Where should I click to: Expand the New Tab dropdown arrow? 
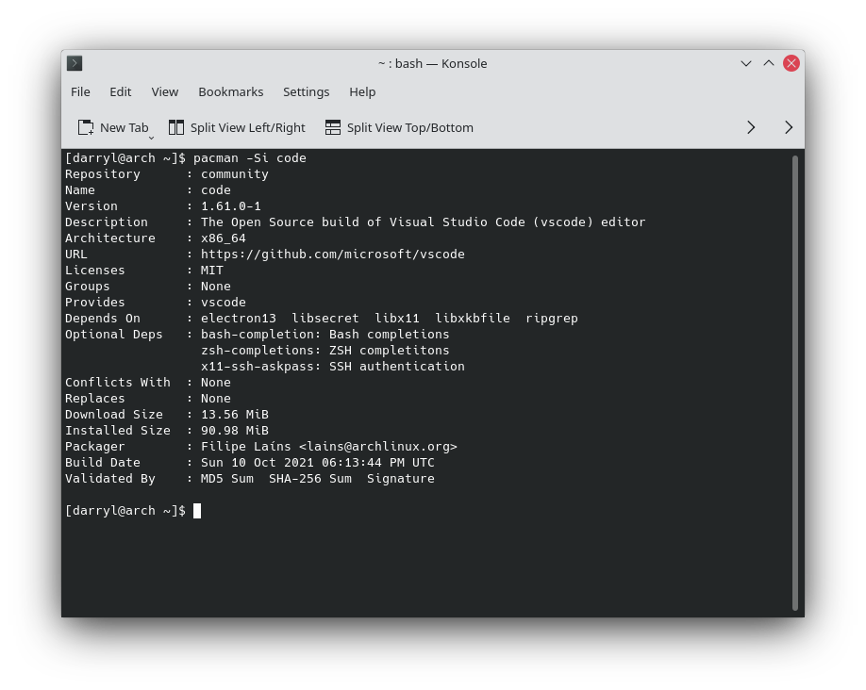pos(151,138)
